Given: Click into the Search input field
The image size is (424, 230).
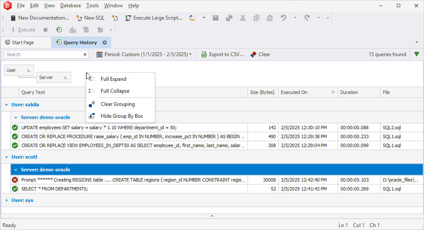Looking at the screenshot, I should tap(43, 54).
